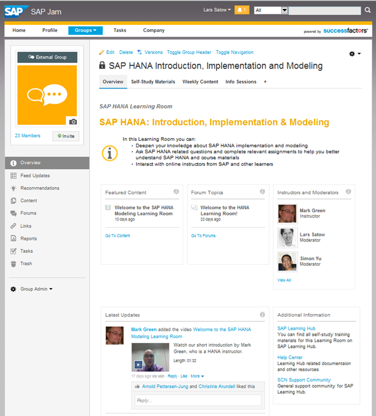The image size is (376, 416).
Task: Click the Featured Content info icon
Action: [x=176, y=192]
